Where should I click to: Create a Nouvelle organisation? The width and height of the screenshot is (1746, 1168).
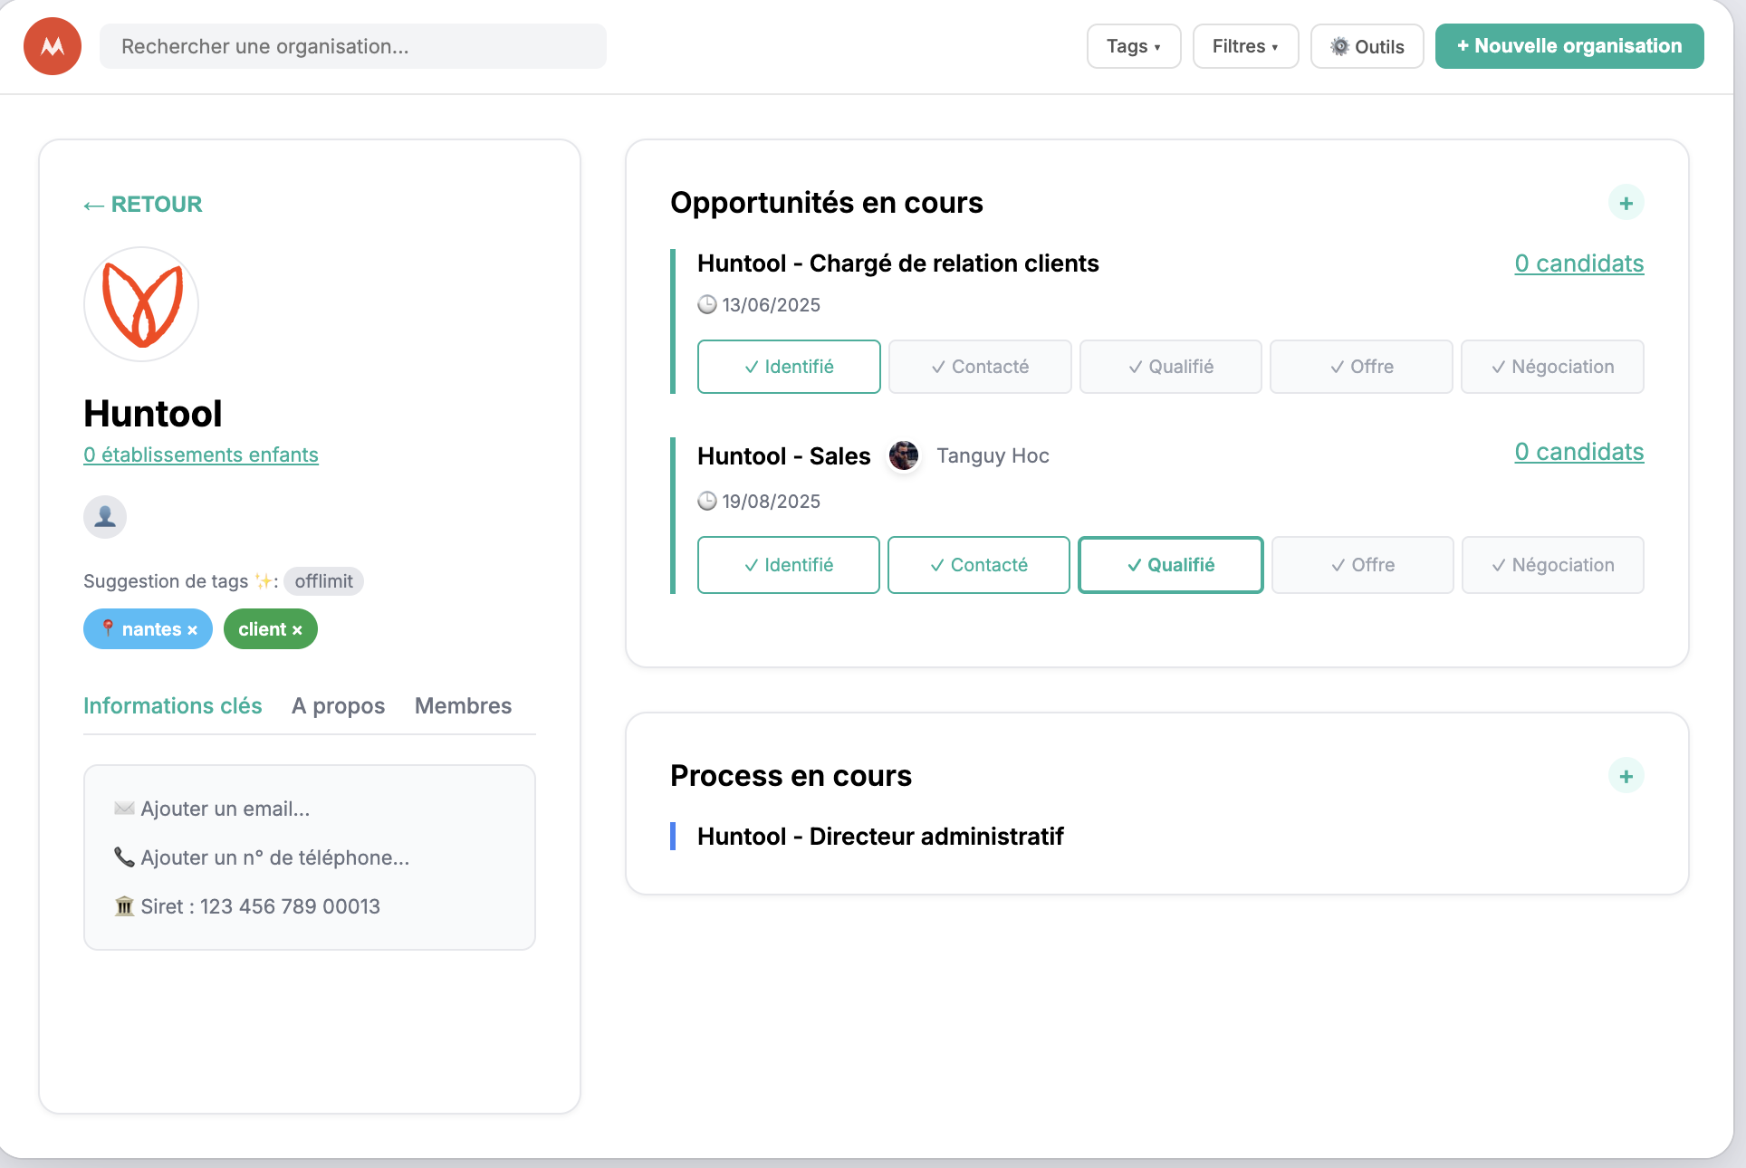coord(1569,45)
